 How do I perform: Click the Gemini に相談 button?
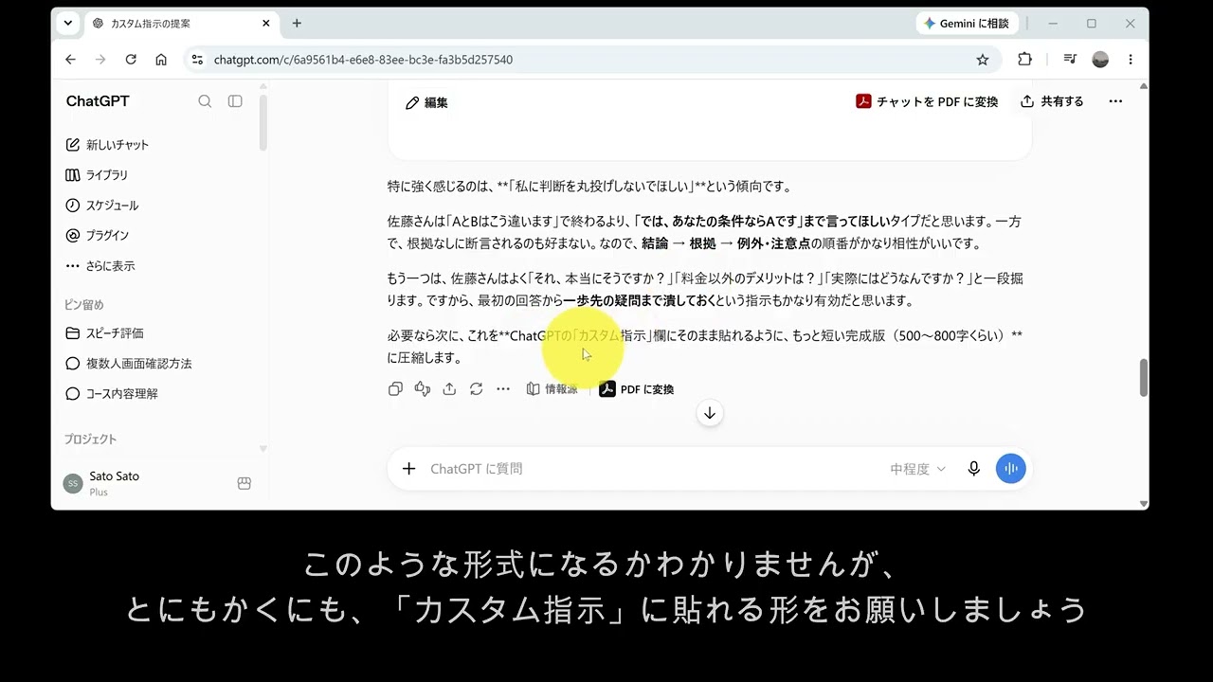pos(967,24)
